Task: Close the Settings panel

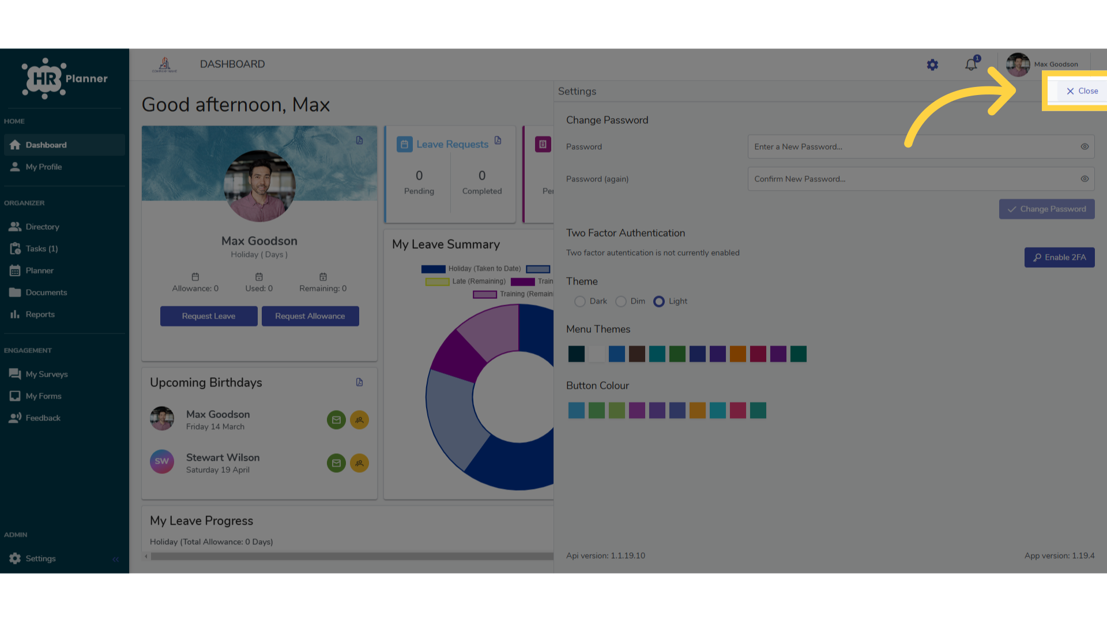Action: (x=1082, y=91)
